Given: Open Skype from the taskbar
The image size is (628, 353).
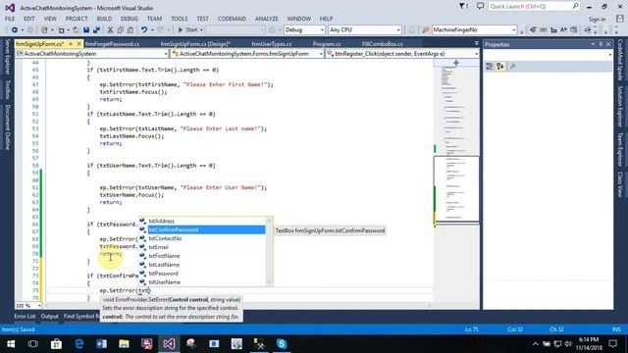Looking at the screenshot, I should pos(282,344).
